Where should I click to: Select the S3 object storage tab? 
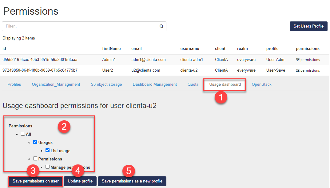coord(106,84)
